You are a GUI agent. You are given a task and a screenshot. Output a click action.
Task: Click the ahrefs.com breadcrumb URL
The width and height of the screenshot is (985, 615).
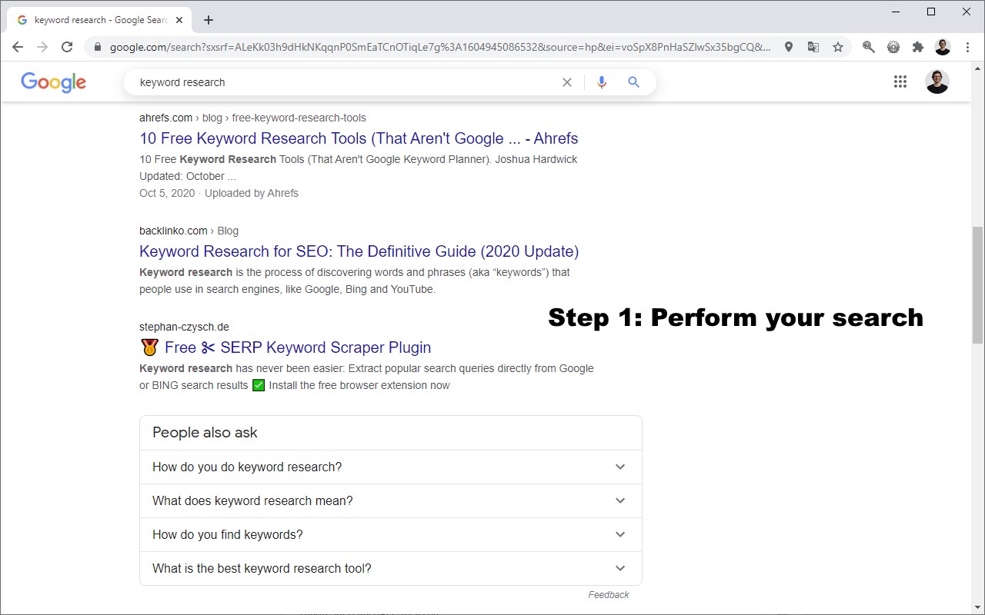pyautogui.click(x=252, y=118)
